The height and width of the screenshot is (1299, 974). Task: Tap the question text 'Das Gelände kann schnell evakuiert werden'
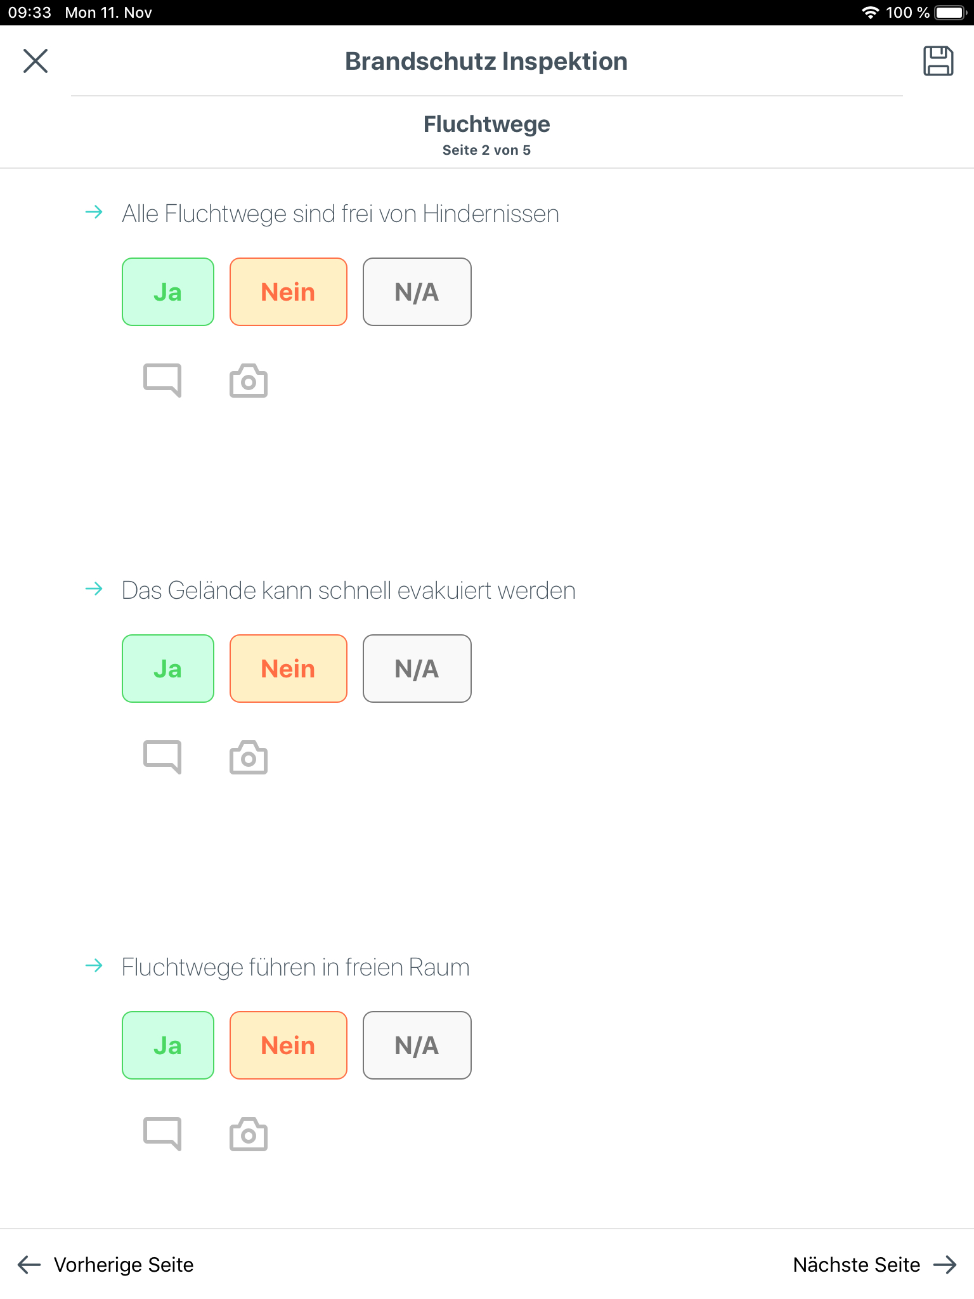(348, 591)
